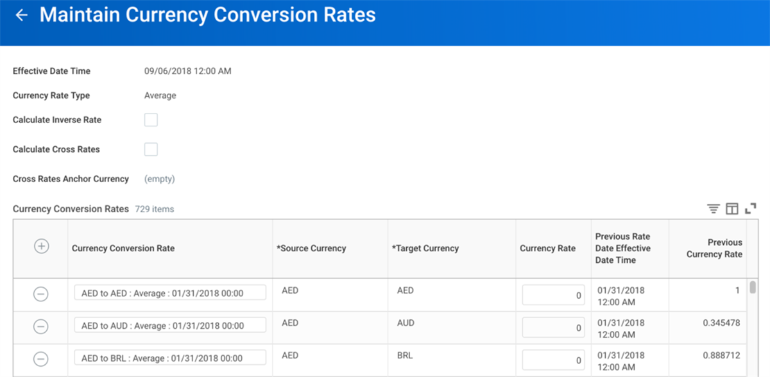
Task: Enable Calculate Cross Rates checkbox
Action: (x=151, y=149)
